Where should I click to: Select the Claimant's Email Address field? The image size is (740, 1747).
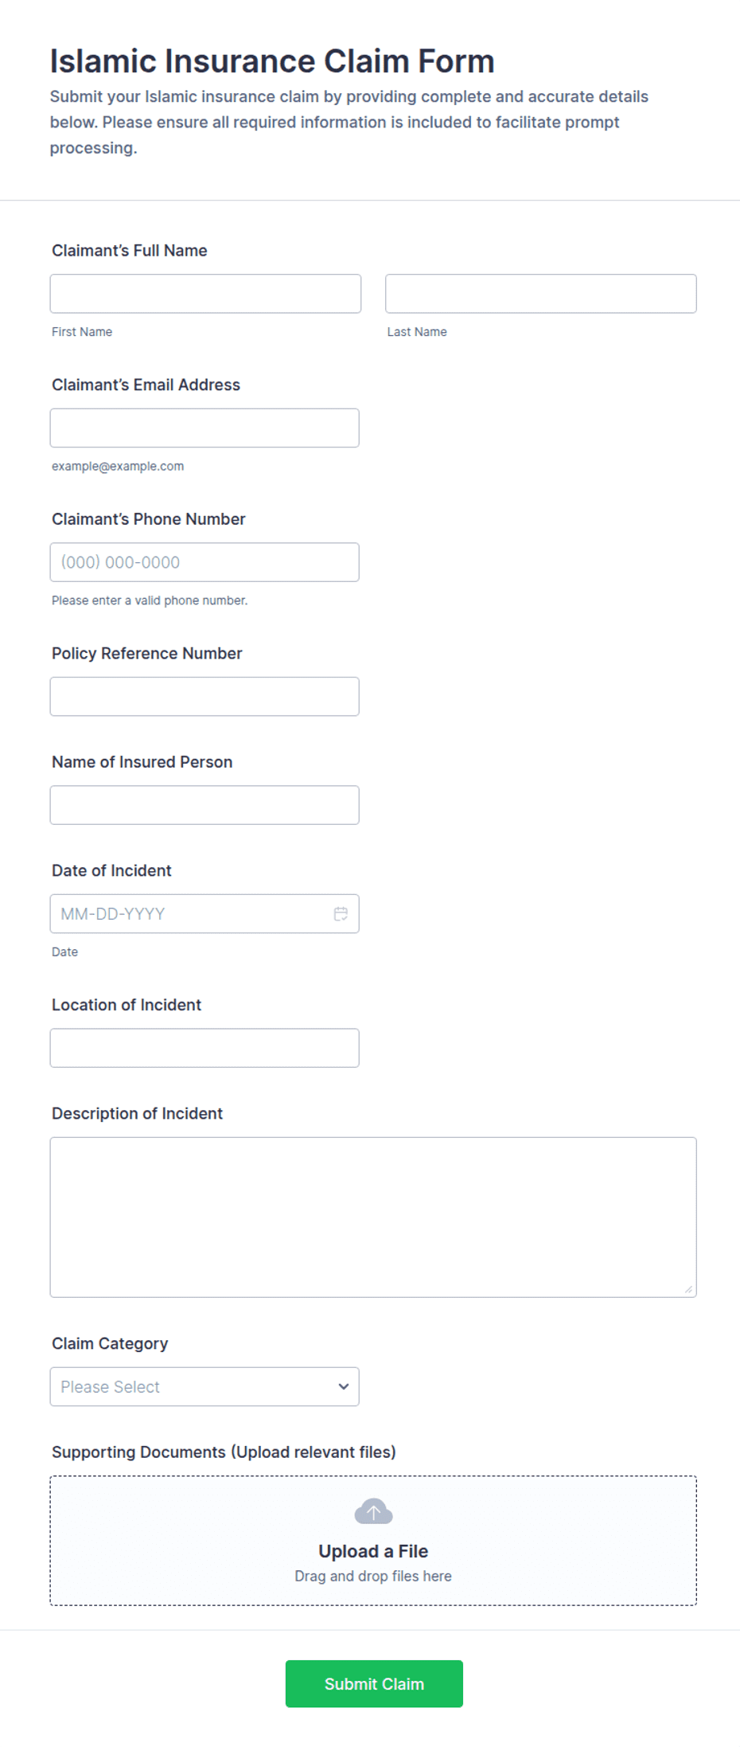point(204,428)
